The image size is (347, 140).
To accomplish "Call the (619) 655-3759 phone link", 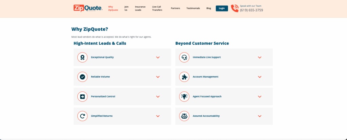I will [251, 10].
